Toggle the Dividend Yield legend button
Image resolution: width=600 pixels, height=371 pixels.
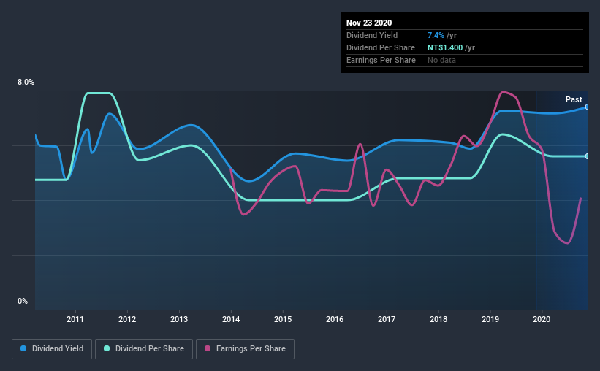52,349
